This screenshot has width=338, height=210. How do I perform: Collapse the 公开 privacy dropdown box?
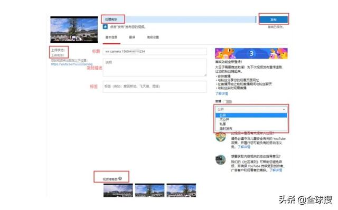click(251, 109)
